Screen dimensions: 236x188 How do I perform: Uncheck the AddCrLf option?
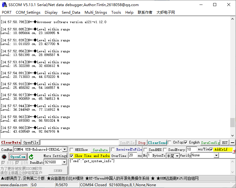211,149
